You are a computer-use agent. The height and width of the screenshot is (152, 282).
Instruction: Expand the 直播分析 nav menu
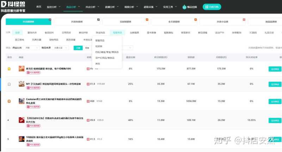click(112, 7)
